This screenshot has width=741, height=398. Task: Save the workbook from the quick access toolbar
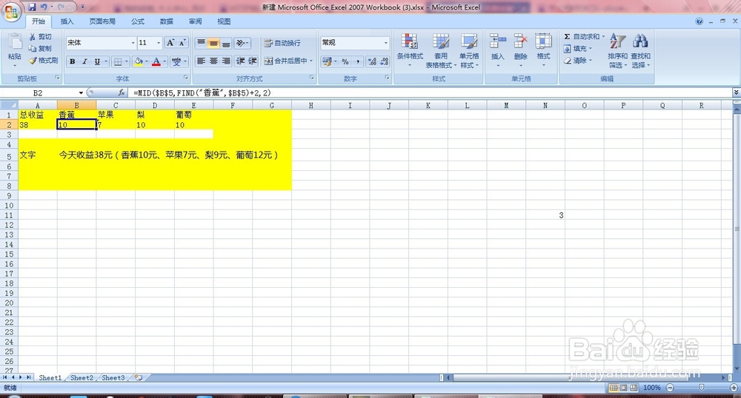point(32,7)
